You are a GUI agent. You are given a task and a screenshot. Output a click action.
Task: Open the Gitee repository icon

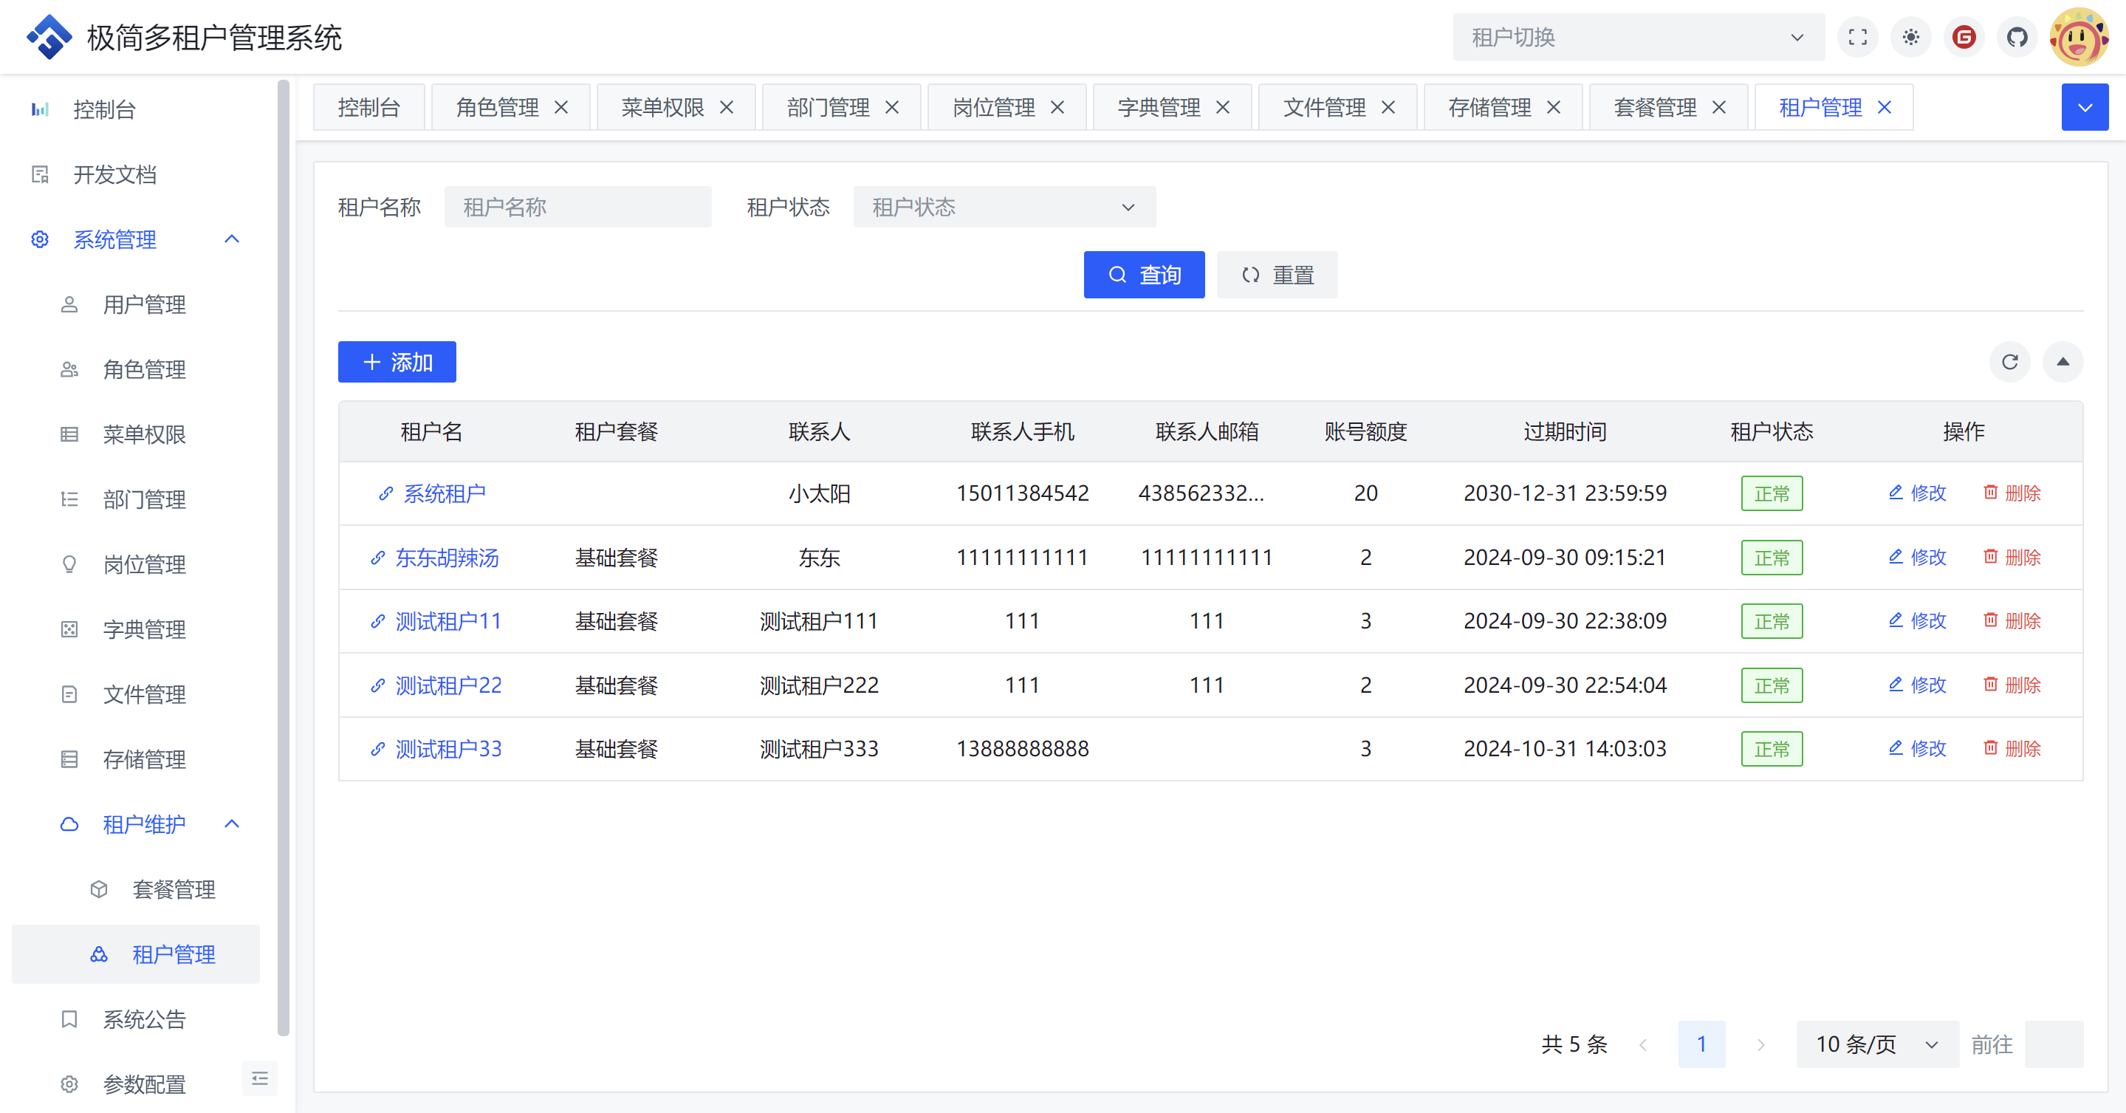click(x=1964, y=37)
